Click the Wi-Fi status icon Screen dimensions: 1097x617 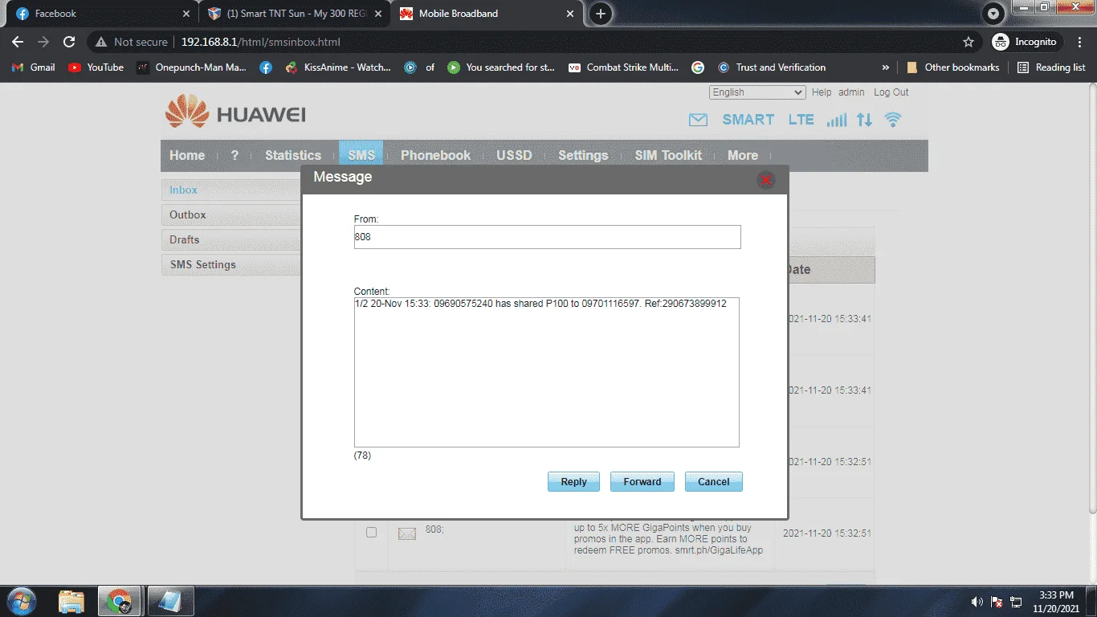[x=892, y=121]
